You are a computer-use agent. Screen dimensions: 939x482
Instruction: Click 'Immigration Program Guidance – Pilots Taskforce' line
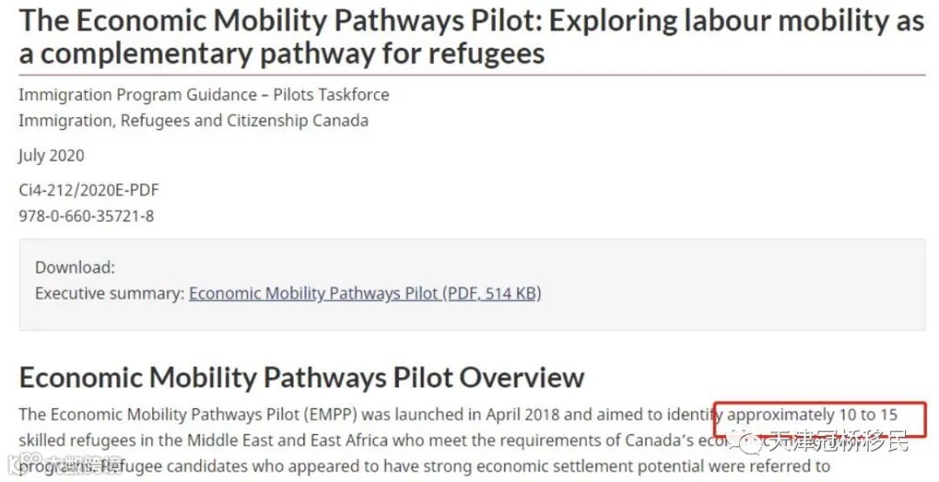204,95
